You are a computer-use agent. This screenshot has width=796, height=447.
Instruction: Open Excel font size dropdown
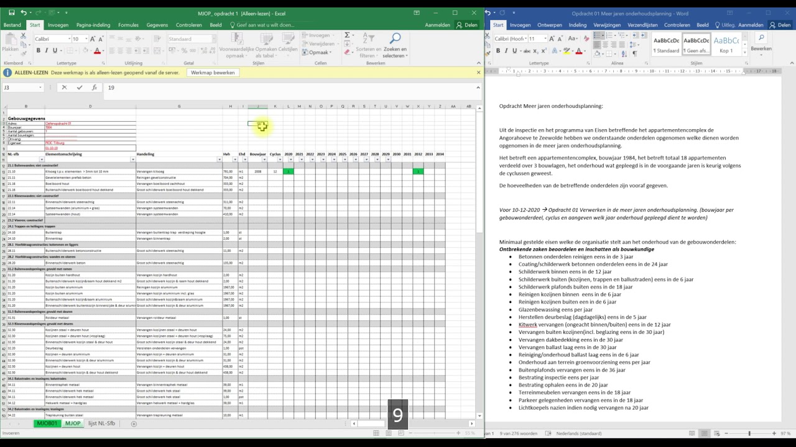[x=86, y=39]
